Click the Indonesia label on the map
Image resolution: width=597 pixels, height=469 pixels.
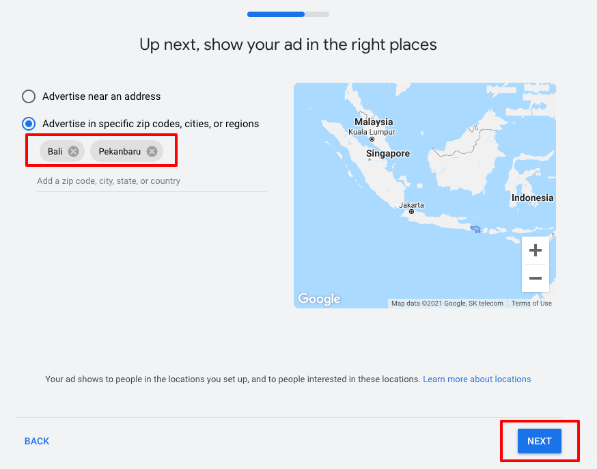tap(532, 198)
